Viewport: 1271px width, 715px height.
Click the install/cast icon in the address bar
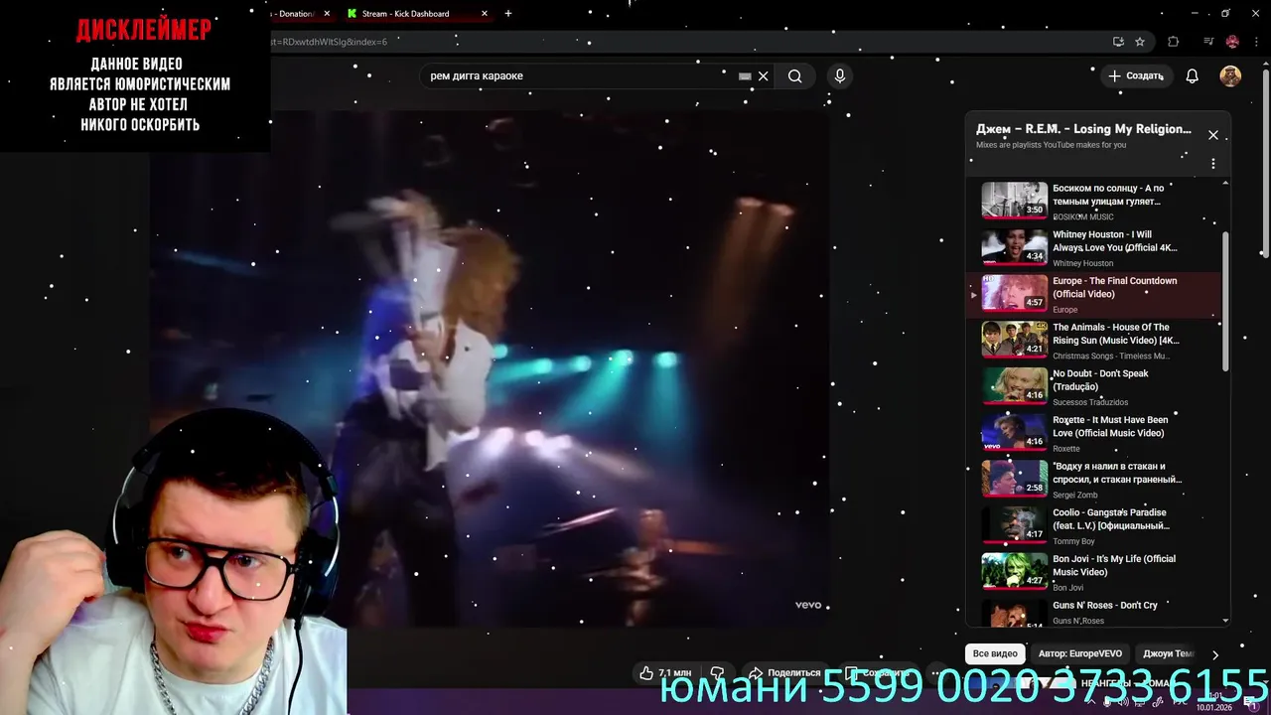coord(1118,42)
